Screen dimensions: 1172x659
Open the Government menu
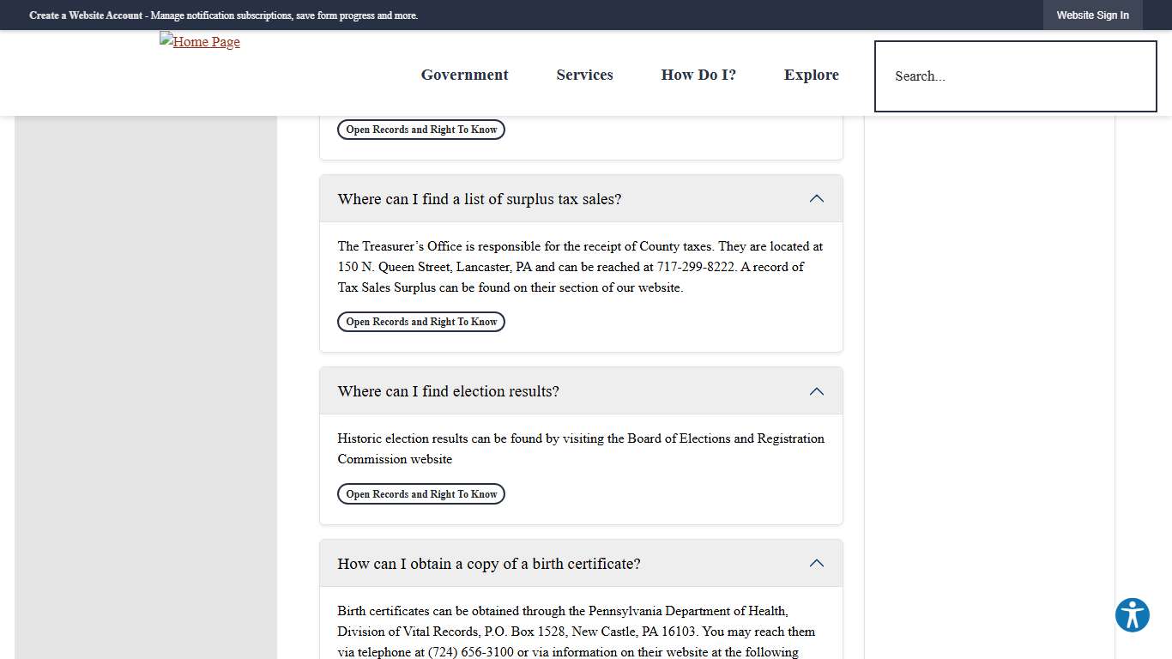(x=464, y=75)
